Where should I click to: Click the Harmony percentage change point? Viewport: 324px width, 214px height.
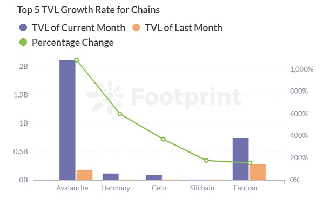coord(120,114)
